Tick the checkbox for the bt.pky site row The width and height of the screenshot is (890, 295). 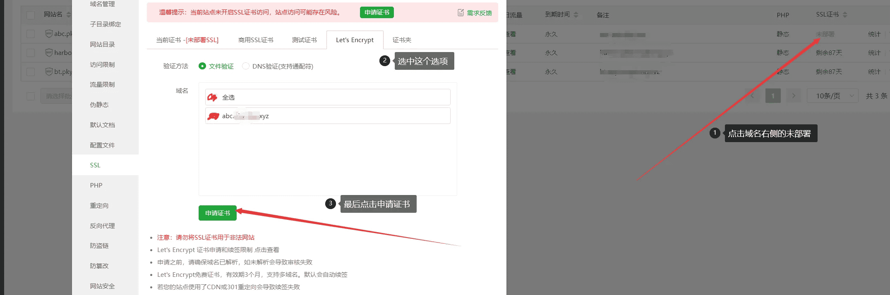tap(31, 71)
